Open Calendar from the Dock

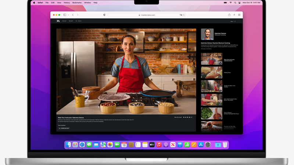[124, 144]
